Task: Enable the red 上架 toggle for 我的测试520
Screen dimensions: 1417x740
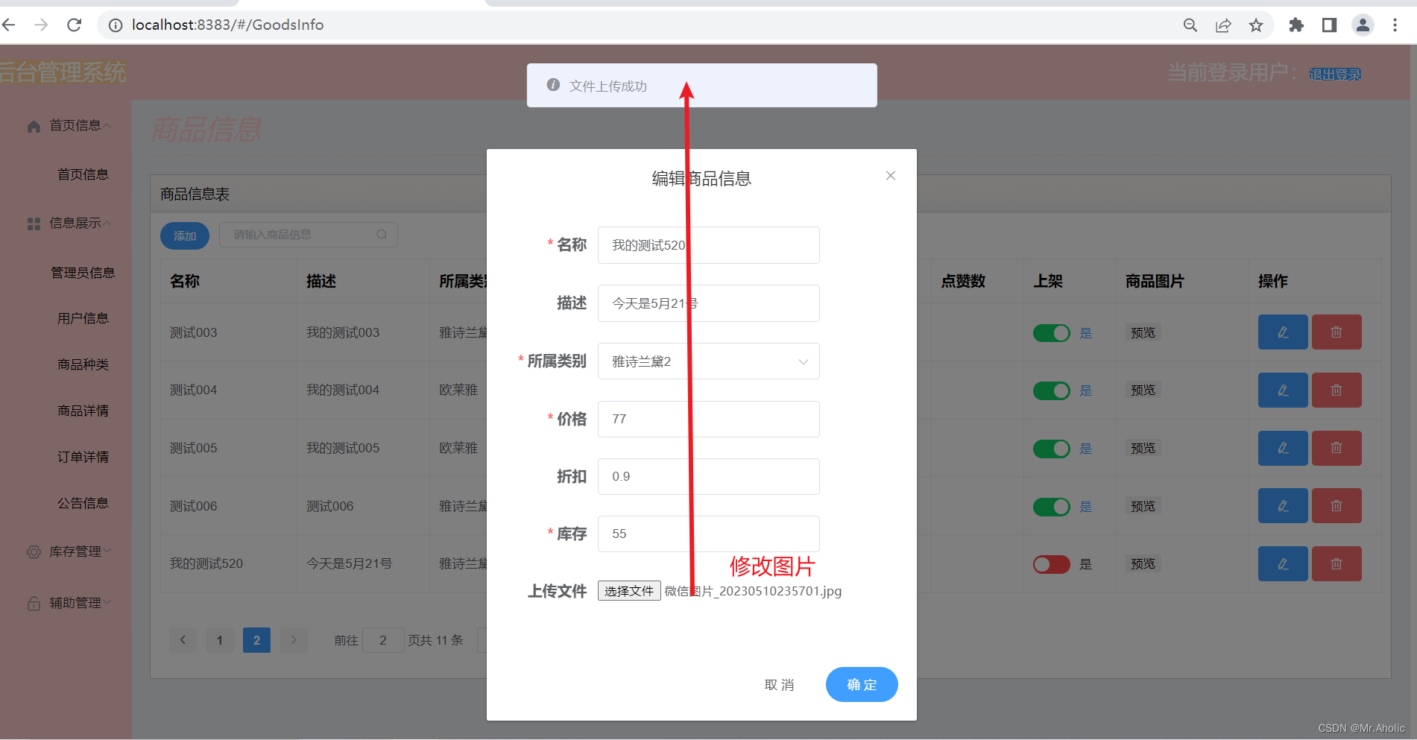Action: pyautogui.click(x=1051, y=564)
